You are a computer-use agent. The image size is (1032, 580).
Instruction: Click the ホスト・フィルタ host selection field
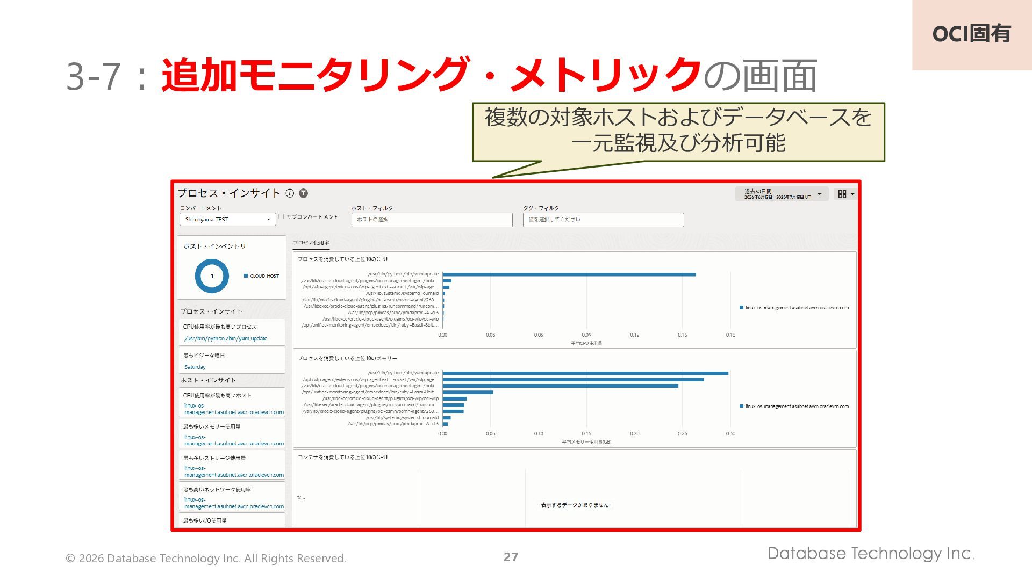[432, 220]
